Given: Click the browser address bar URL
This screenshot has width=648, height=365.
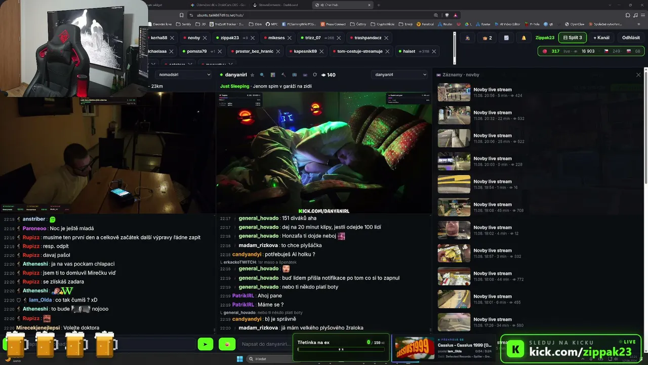Looking at the screenshot, I should 220,15.
